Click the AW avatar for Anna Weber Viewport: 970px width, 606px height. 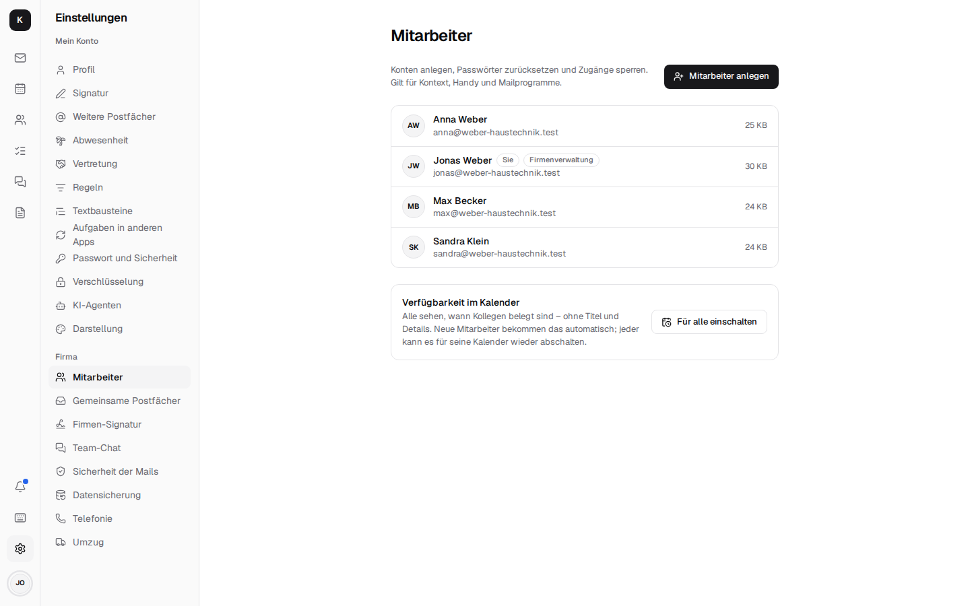[x=414, y=126]
